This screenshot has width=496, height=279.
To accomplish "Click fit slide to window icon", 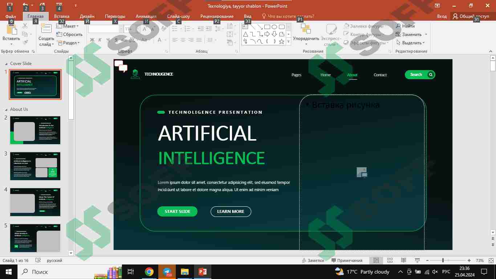I will [491, 260].
